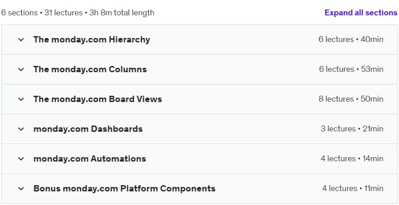The image size is (399, 205).
Task: Click Expand all sections link
Action: click(x=361, y=13)
